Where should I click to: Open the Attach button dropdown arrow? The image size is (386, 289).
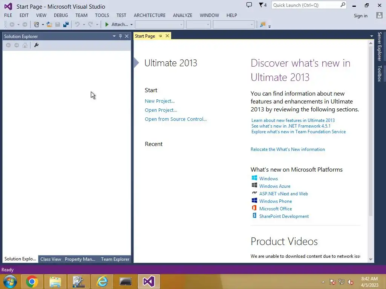tap(132, 25)
